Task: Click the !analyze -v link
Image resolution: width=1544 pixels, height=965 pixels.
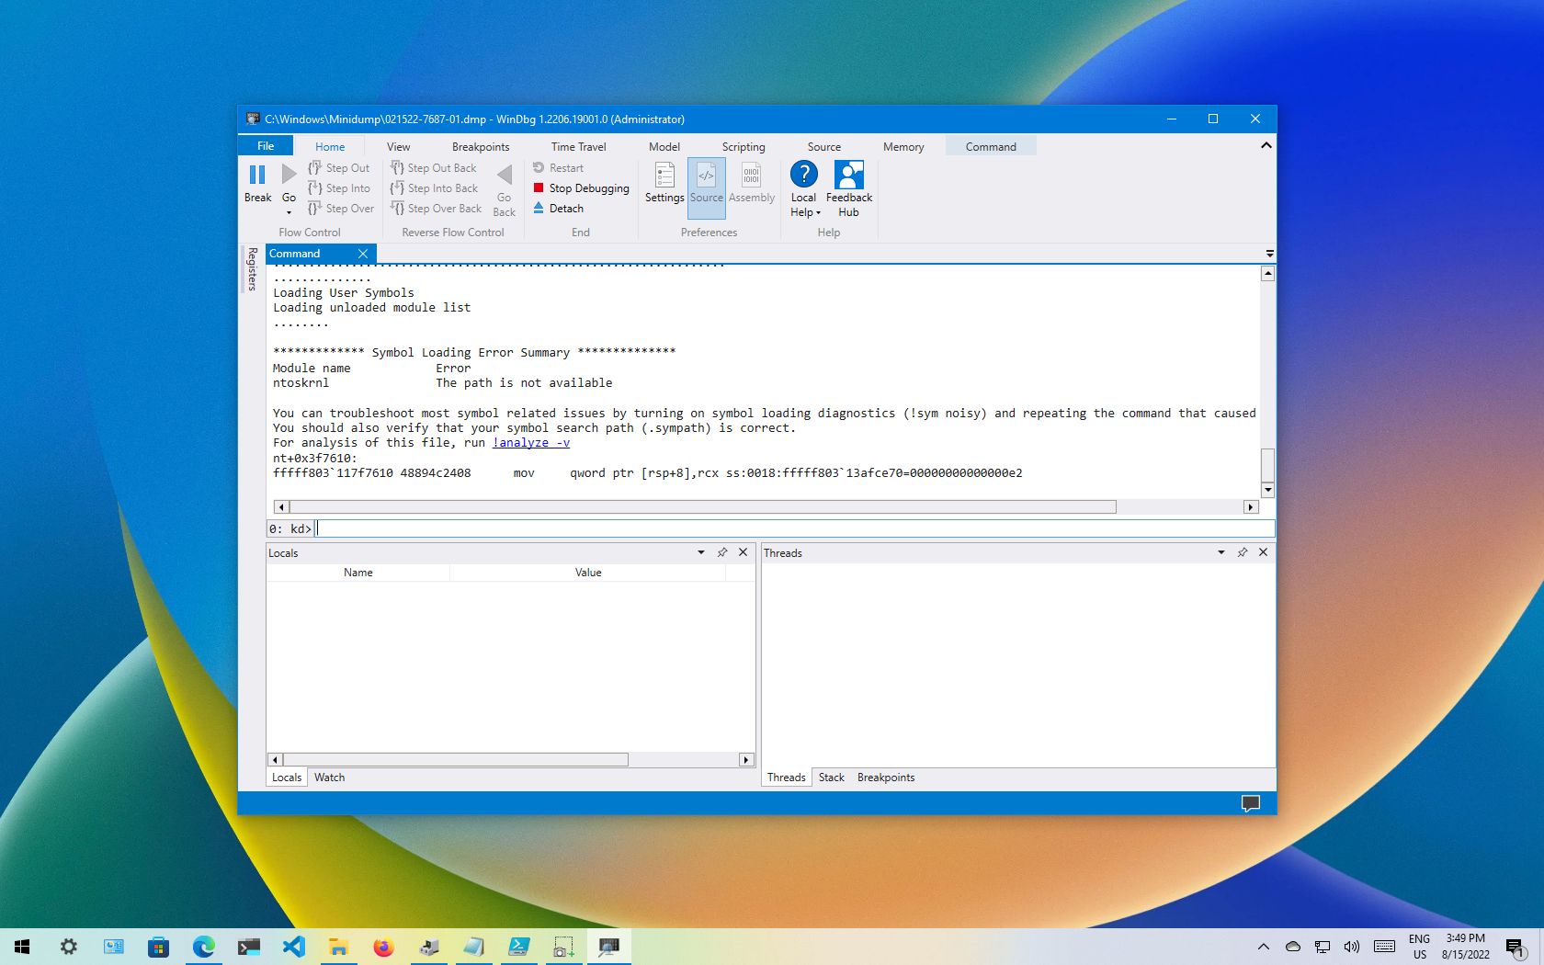Action: [531, 443]
